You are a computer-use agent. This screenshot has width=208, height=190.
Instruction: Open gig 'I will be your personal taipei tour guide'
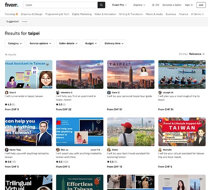pyautogui.click(x=129, y=96)
